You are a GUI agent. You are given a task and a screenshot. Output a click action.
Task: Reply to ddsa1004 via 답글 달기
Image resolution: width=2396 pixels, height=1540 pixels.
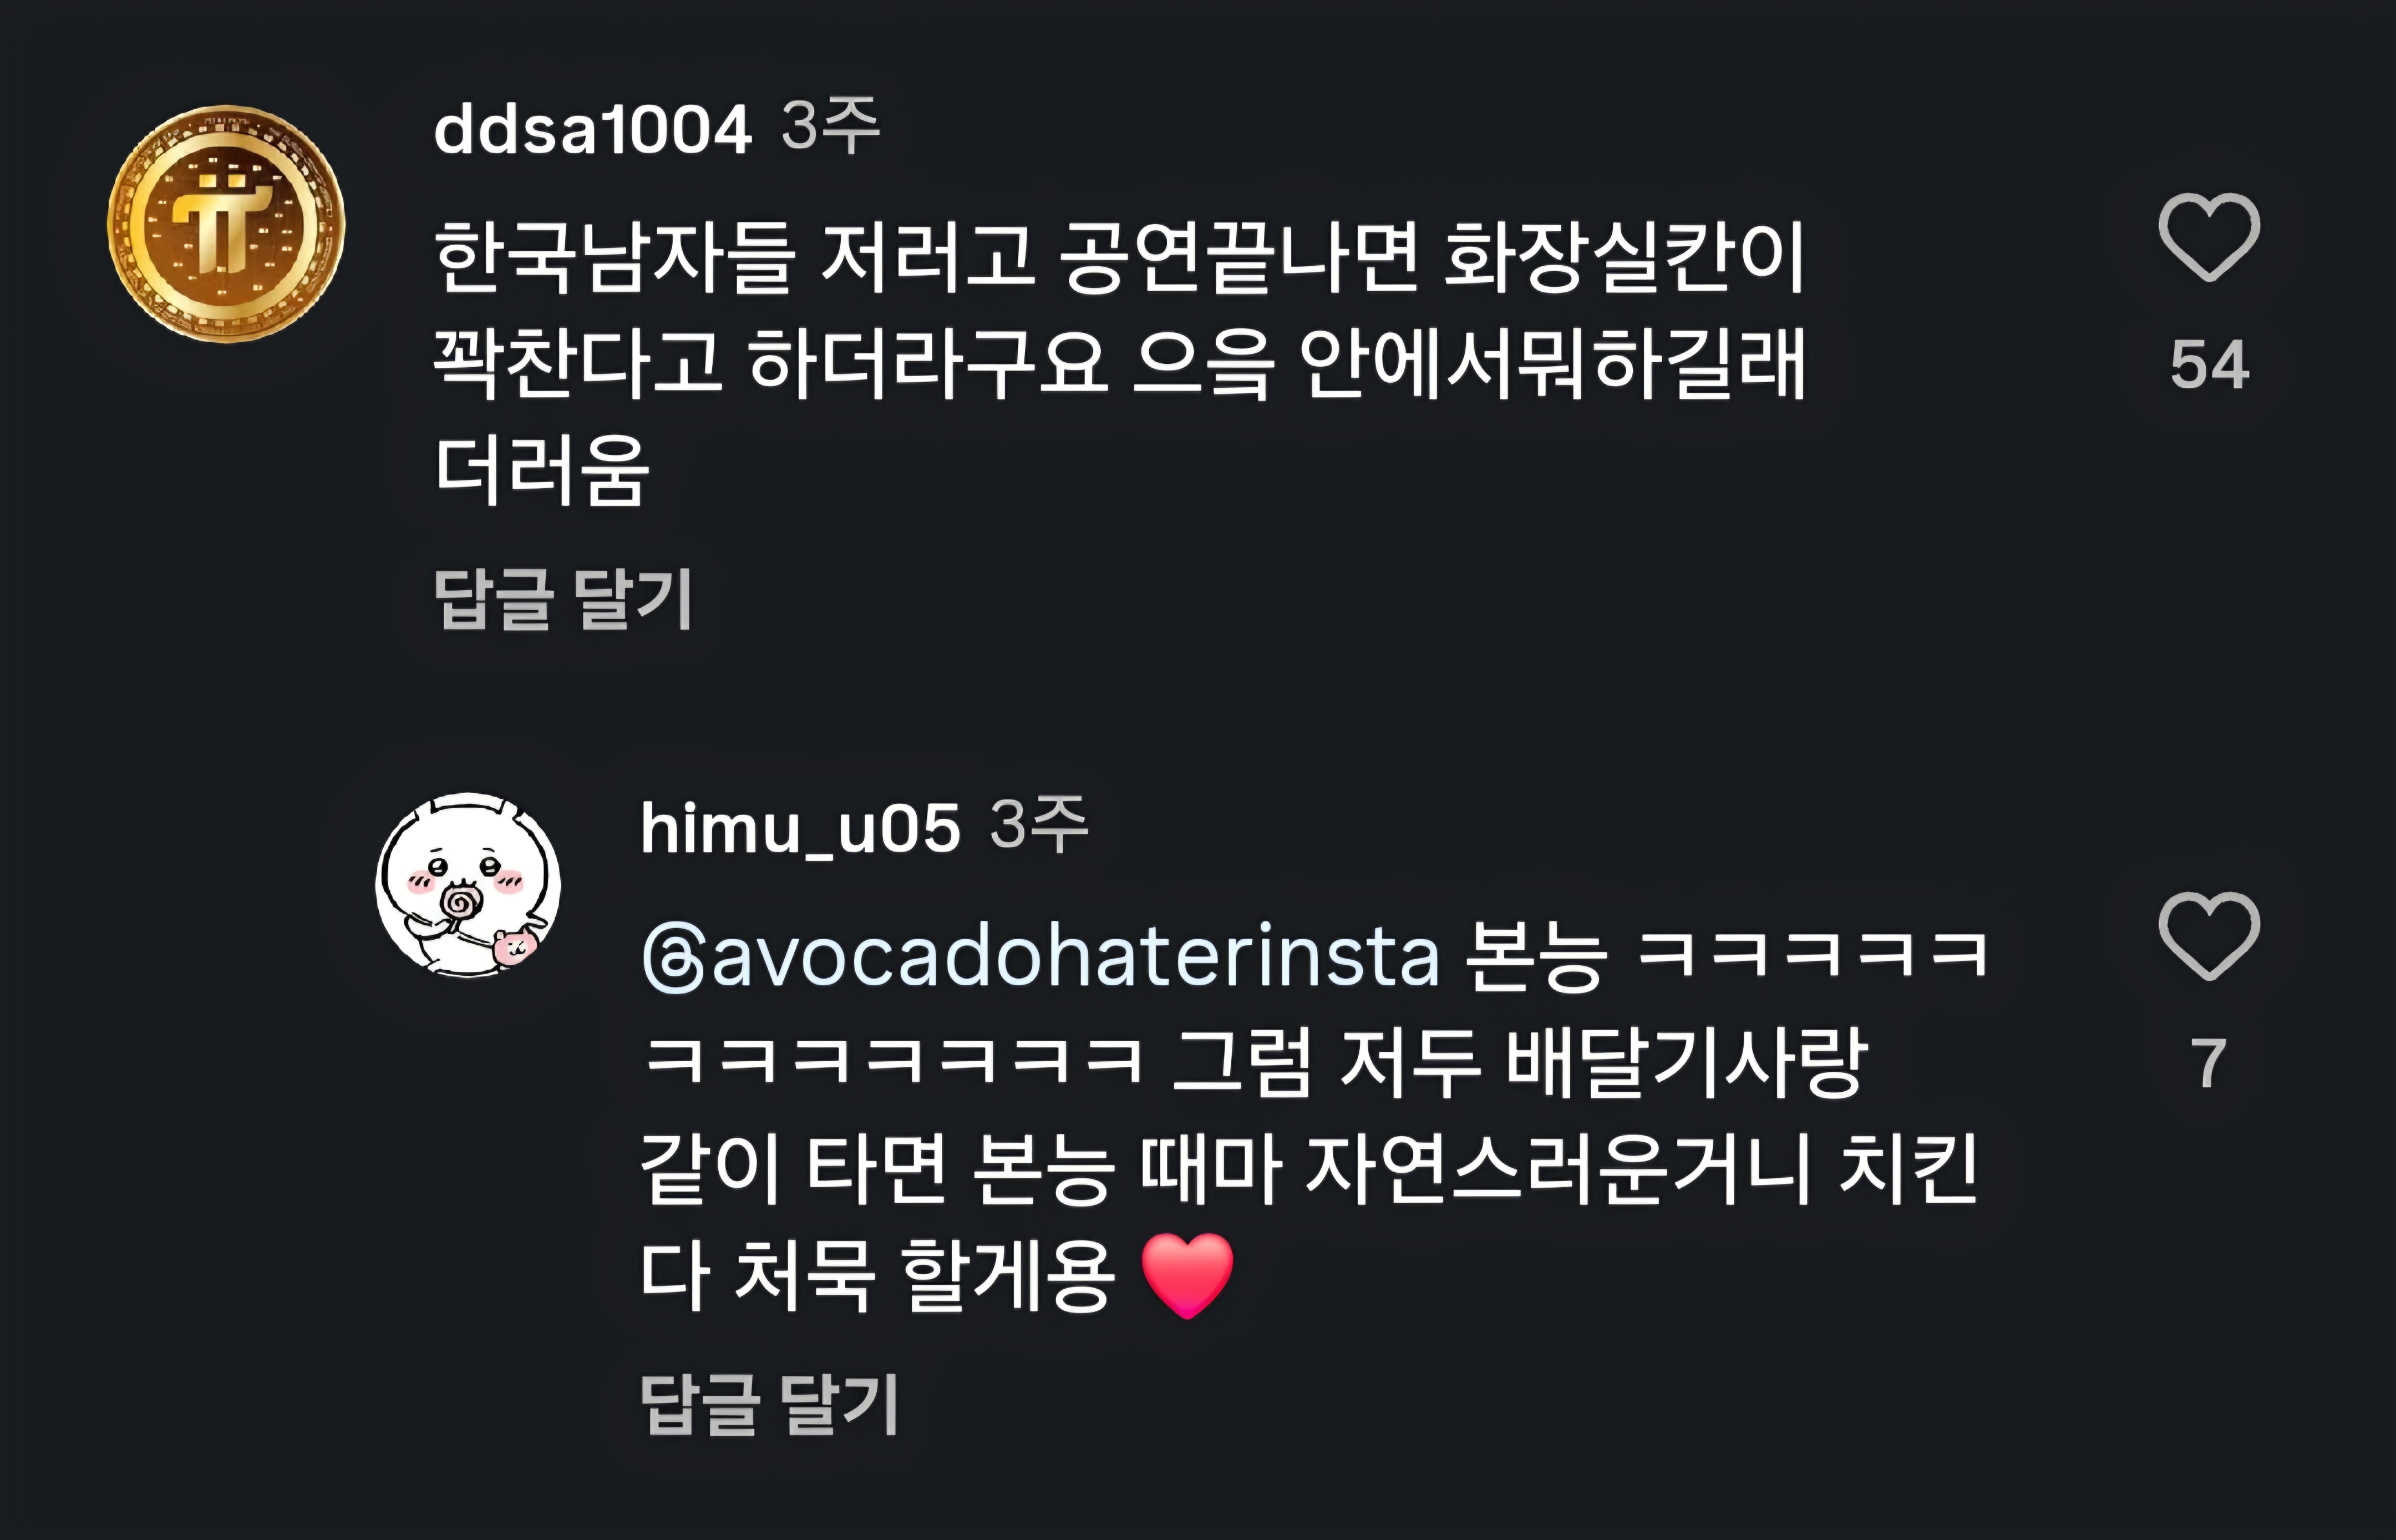(x=564, y=599)
